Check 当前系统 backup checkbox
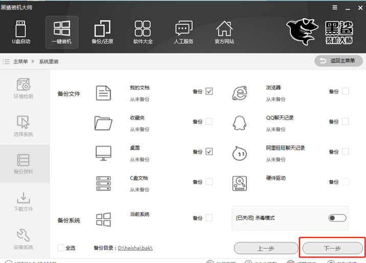 [x=209, y=218]
